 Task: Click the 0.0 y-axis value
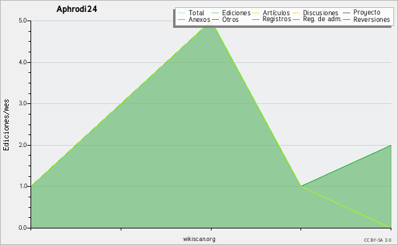click(23, 228)
